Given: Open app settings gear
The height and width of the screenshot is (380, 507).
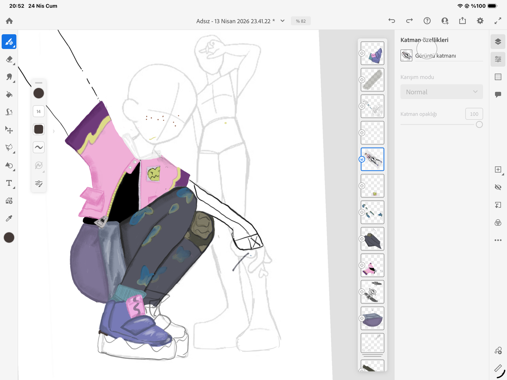Looking at the screenshot, I should [x=480, y=21].
